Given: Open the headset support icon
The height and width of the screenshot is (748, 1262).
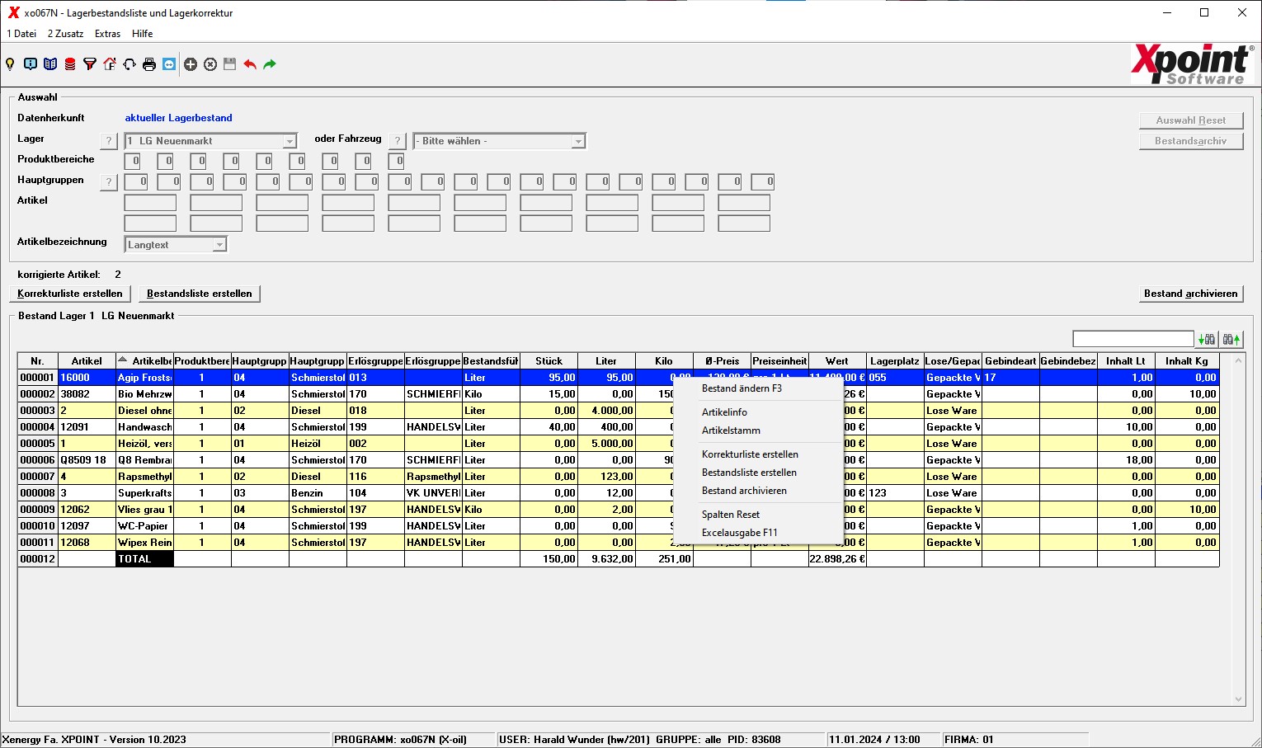Looking at the screenshot, I should (129, 64).
